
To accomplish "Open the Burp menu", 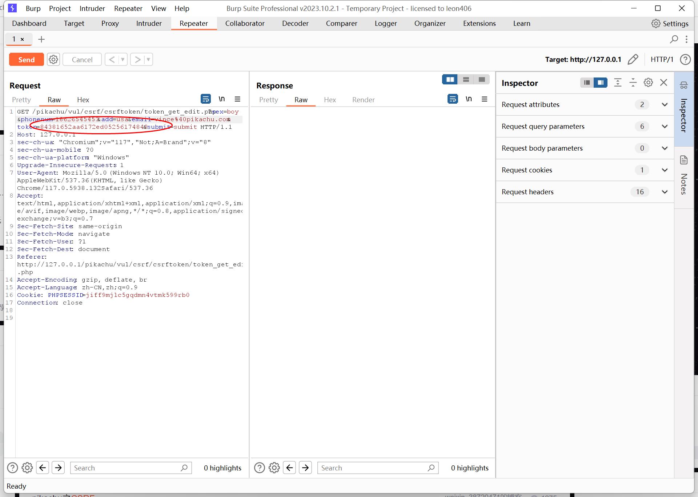I will point(33,8).
